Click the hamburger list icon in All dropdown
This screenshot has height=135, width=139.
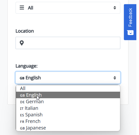point(22,8)
